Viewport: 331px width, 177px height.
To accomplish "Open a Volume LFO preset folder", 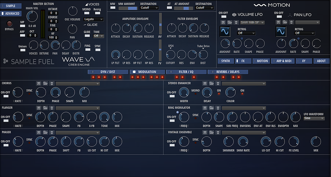I will click(x=230, y=22).
